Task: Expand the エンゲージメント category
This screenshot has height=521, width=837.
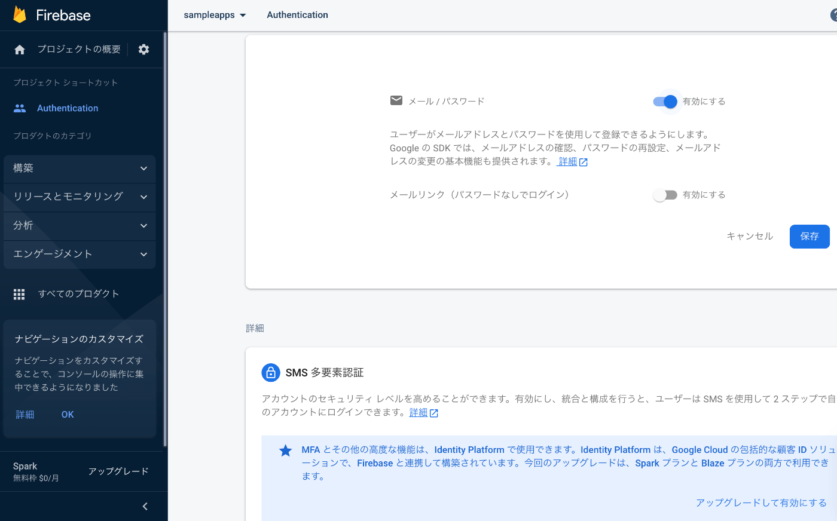Action: 80,254
